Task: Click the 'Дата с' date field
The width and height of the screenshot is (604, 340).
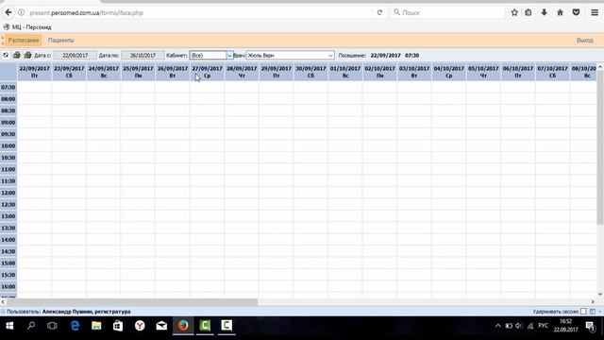Action: coord(75,56)
